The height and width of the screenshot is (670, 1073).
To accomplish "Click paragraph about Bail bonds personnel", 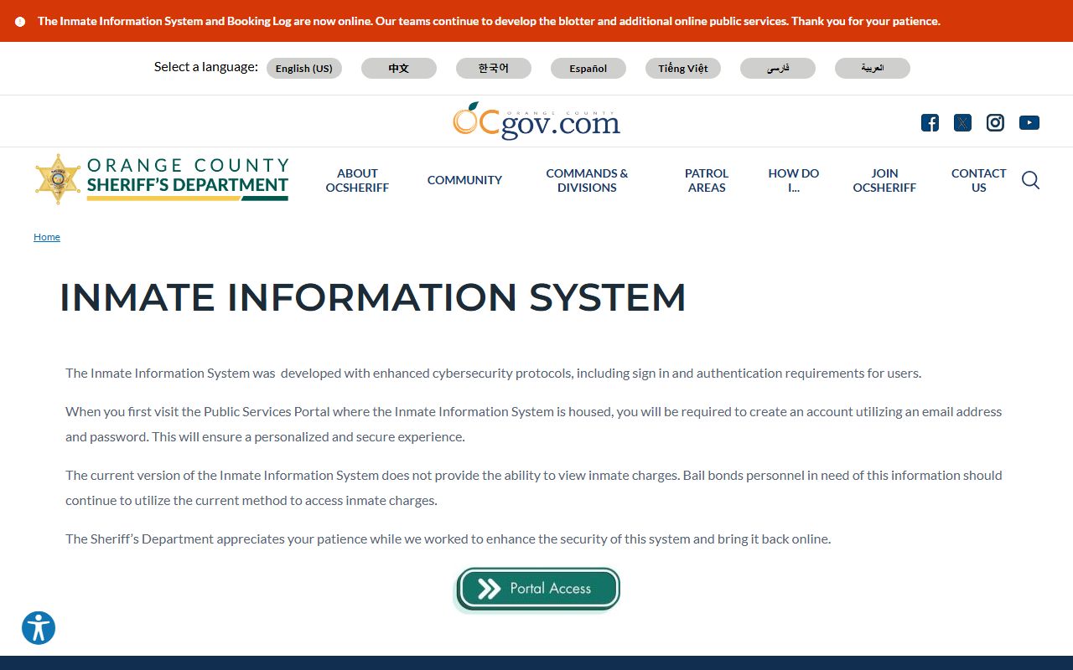I will point(534,487).
